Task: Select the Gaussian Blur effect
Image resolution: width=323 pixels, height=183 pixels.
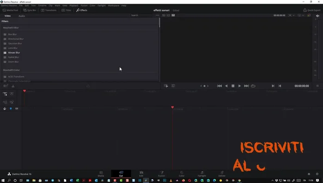Action: tap(15, 43)
